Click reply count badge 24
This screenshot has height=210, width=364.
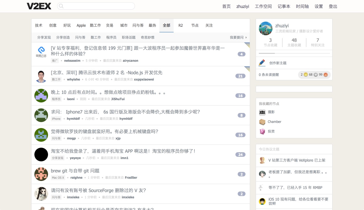click(x=240, y=155)
